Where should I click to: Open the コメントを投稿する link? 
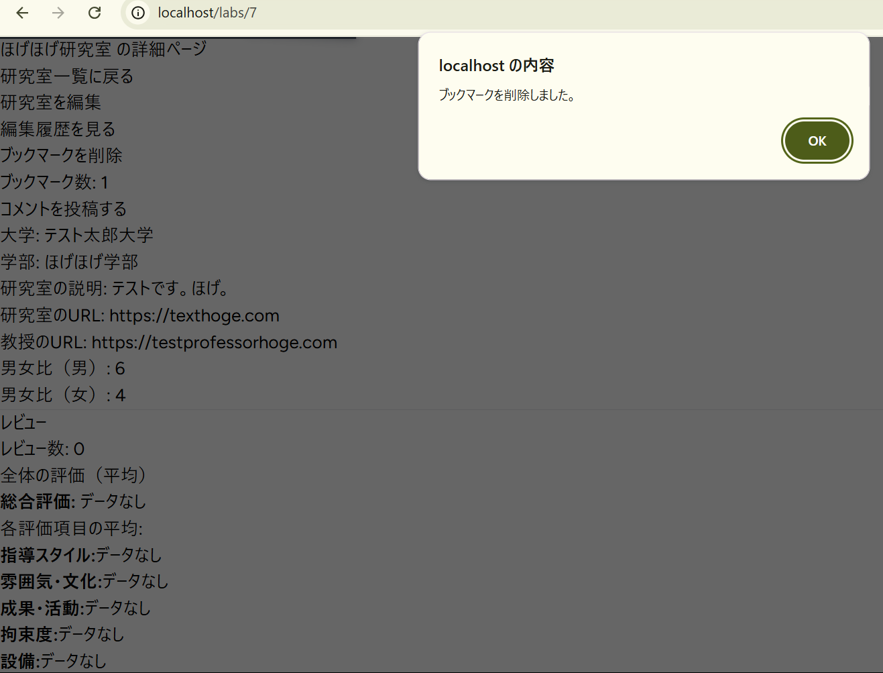64,209
